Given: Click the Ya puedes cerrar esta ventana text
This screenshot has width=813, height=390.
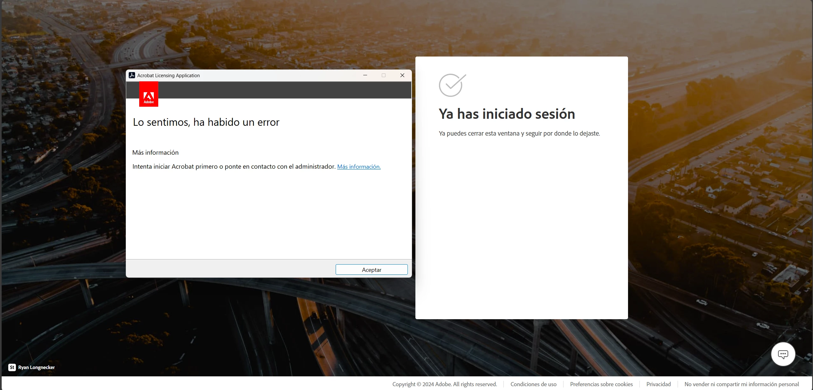Looking at the screenshot, I should 519,134.
